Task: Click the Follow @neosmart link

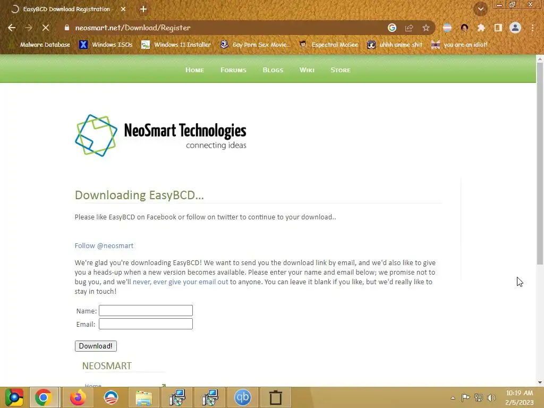Action: pos(104,246)
